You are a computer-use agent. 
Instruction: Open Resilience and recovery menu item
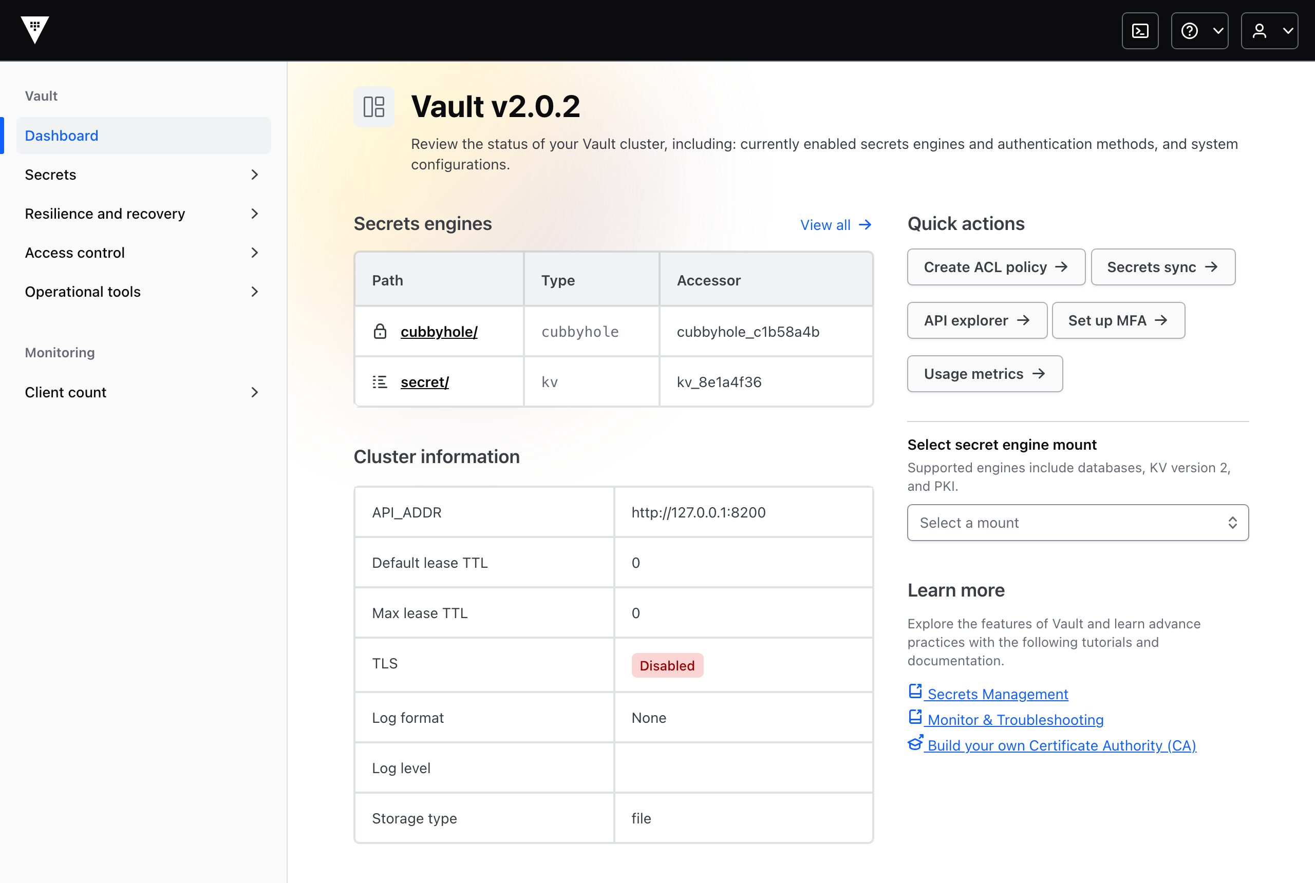[144, 214]
